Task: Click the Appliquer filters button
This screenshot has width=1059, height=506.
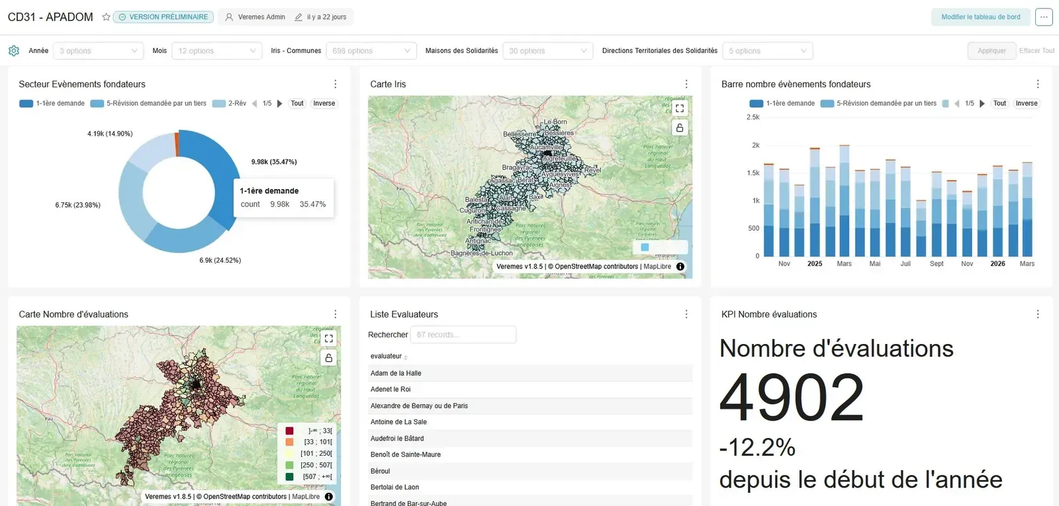Action: tap(991, 51)
